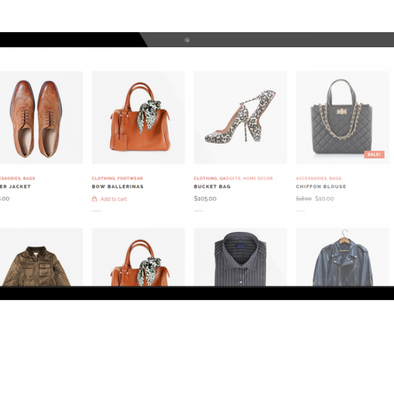
Task: Open the quilted grey bag product image
Action: [x=342, y=118]
